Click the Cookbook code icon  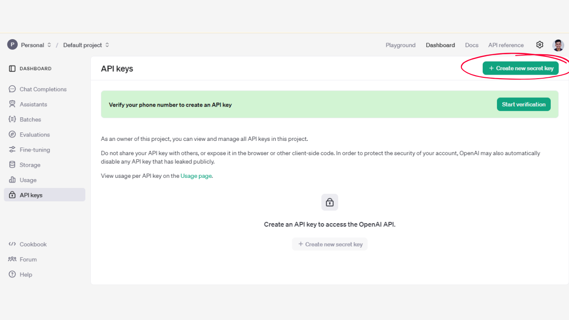[x=12, y=244]
